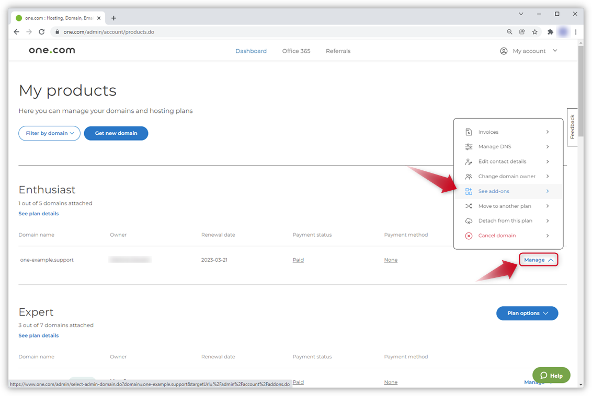This screenshot has height=396, width=592.
Task: Open See plan details under Enthusiast
Action: (x=39, y=214)
